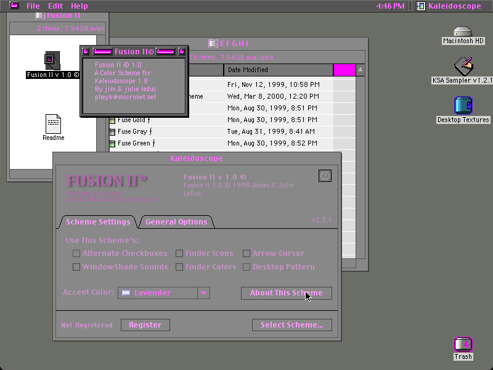This screenshot has width=493, height=370.
Task: Select the Readme document icon
Action: pyautogui.click(x=53, y=124)
